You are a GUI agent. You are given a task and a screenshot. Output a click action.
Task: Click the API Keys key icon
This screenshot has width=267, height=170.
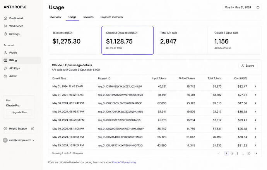5,68
